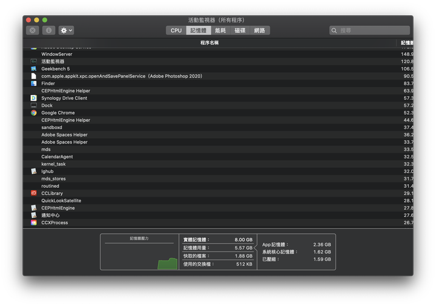Switch to the 能耗 (Energy) tab
The image size is (436, 306).
click(x=220, y=30)
